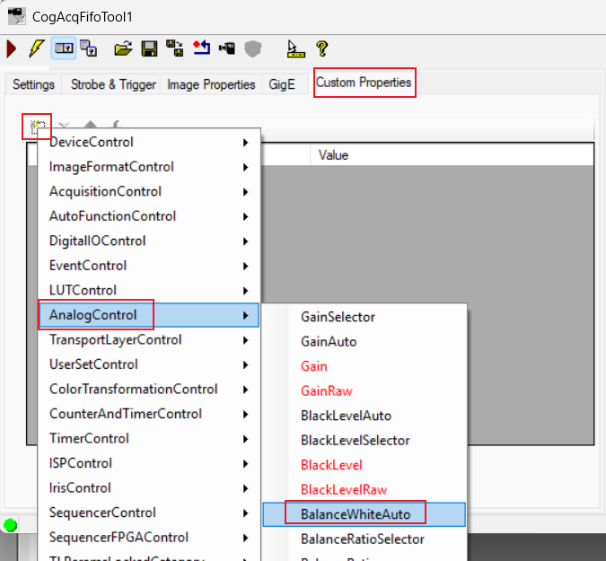This screenshot has height=561, width=606.
Task: Save the tool using the floppy disk icon
Action: coord(149,49)
